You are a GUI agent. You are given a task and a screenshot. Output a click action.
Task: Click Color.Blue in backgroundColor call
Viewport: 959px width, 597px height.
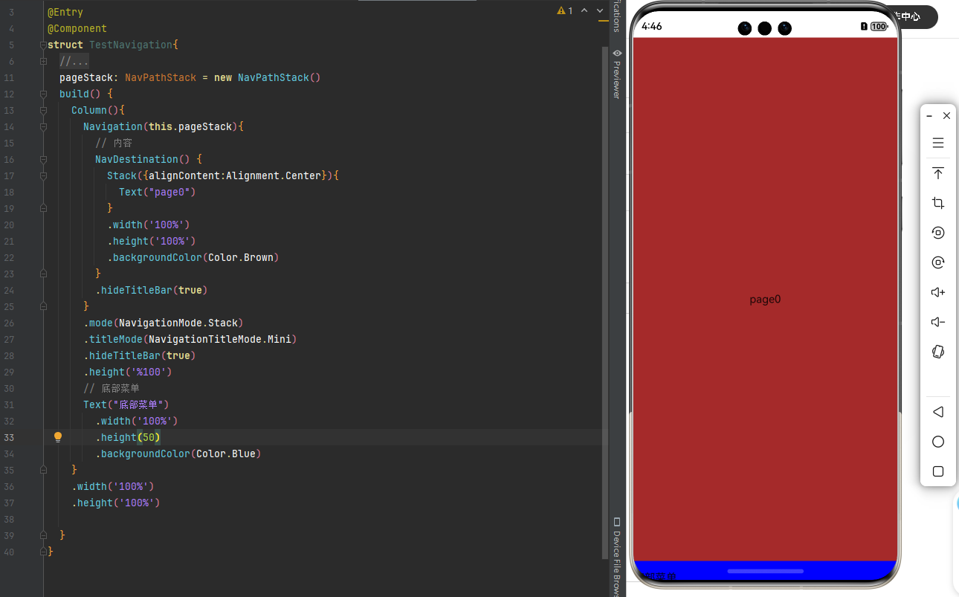click(226, 454)
